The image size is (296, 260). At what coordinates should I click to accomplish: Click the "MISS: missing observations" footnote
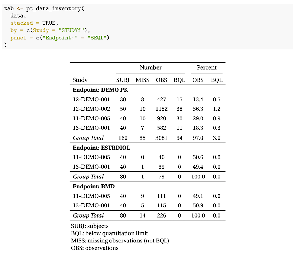(120, 241)
